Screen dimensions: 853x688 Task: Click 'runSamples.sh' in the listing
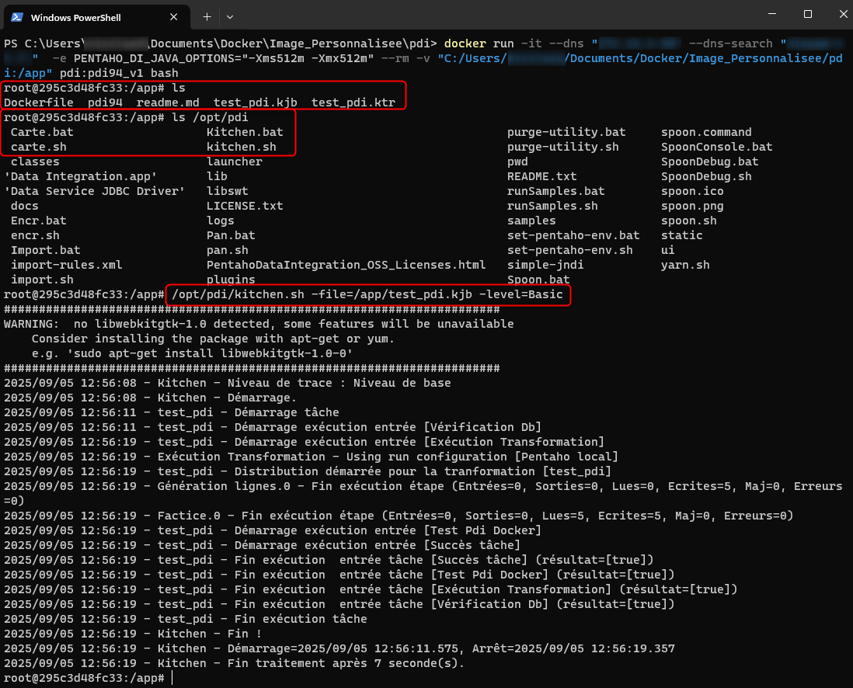[x=552, y=206]
